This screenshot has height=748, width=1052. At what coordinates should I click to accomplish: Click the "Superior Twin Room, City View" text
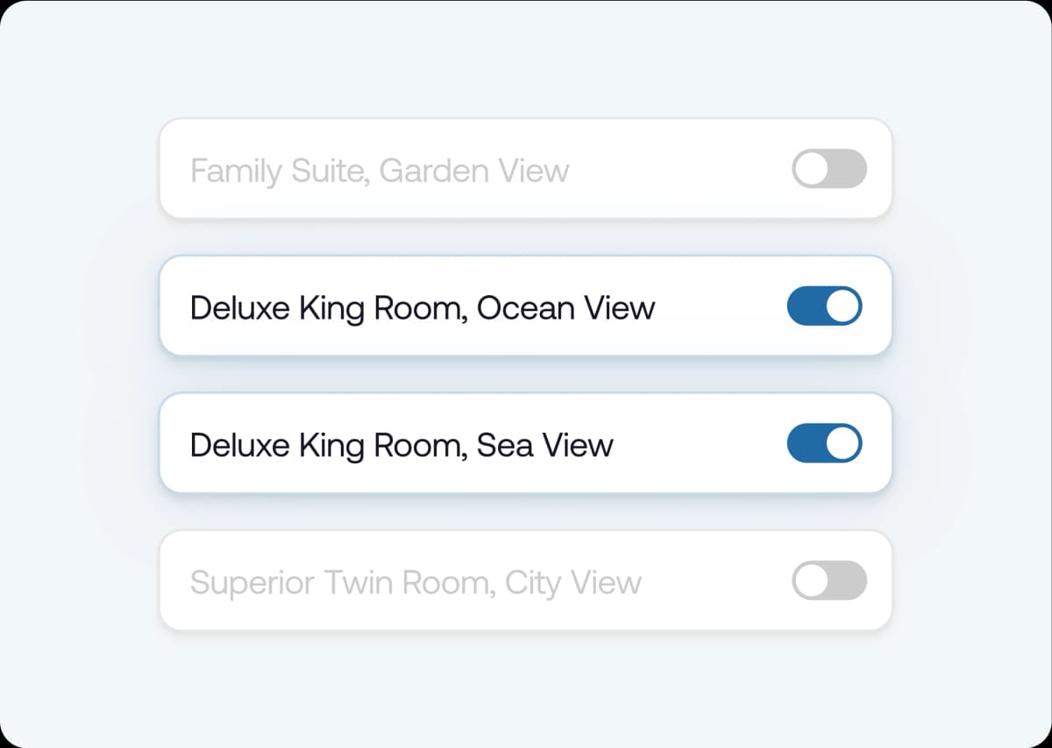[416, 582]
